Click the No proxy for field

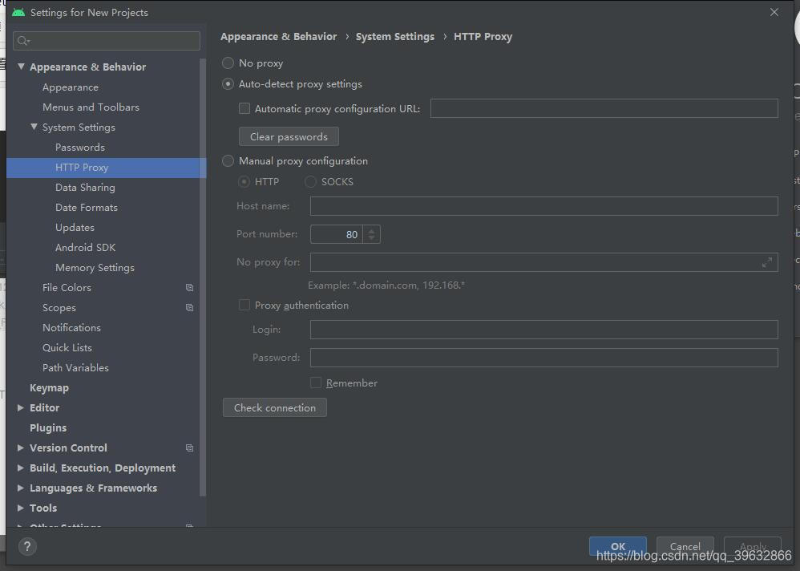(543, 262)
